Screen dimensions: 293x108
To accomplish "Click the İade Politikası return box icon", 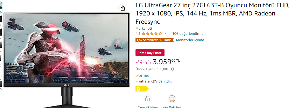I will point(172,98).
